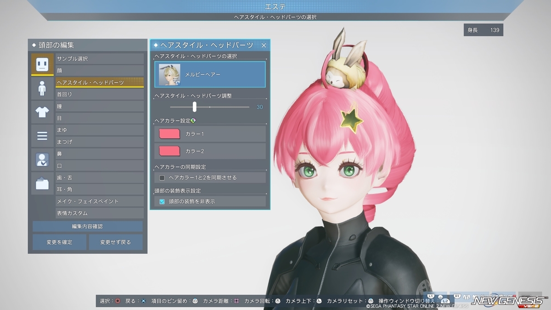
Task: Open the portrait with checkmark category icon
Action: [x=42, y=160]
